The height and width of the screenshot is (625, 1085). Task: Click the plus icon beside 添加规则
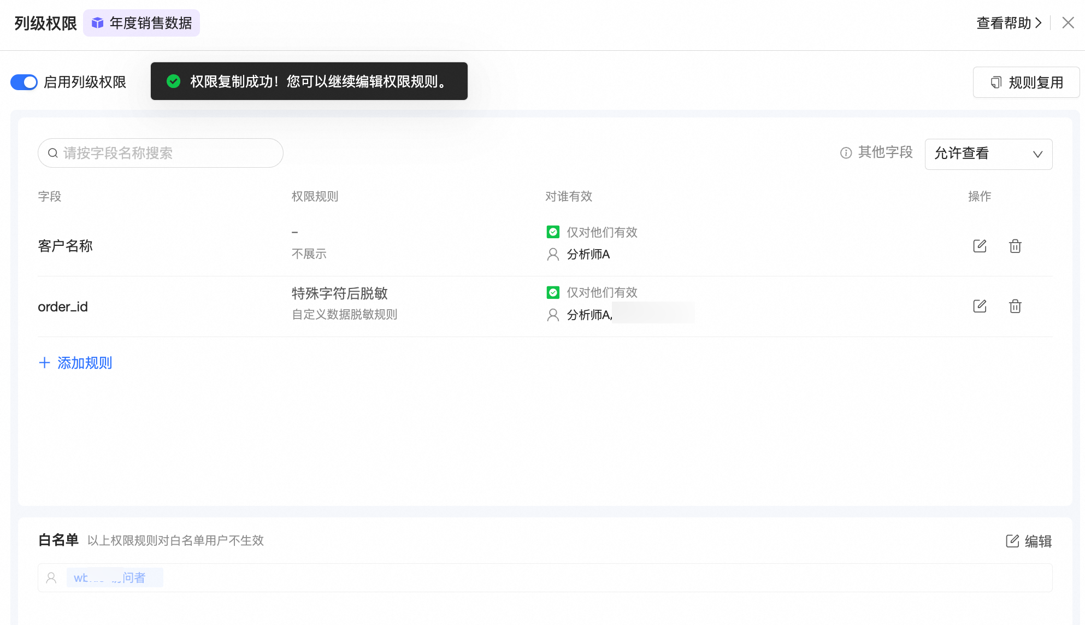(45, 363)
